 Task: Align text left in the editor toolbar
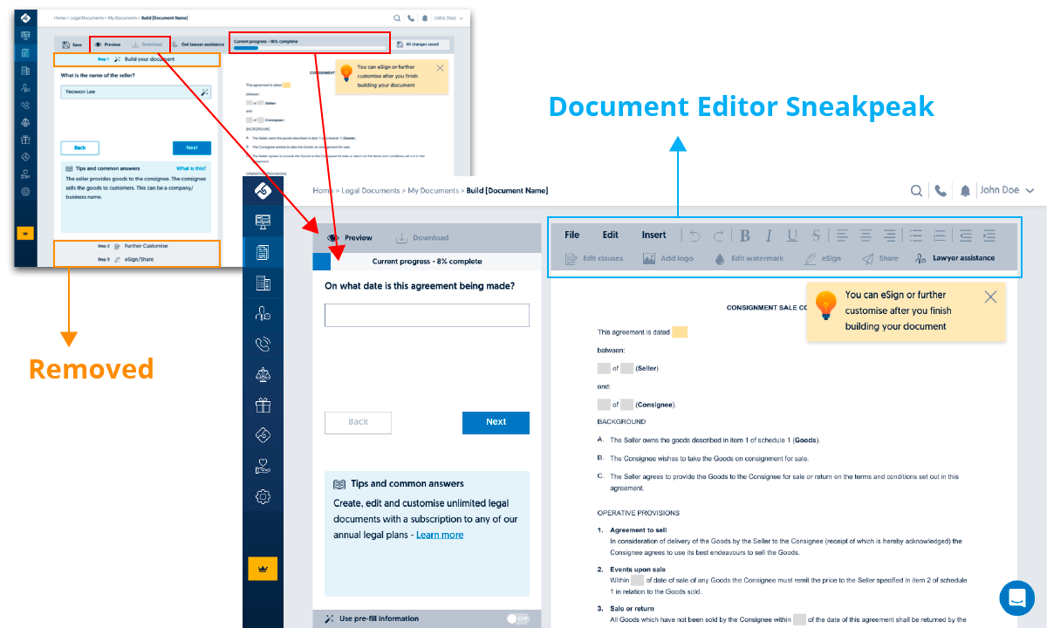pos(842,235)
